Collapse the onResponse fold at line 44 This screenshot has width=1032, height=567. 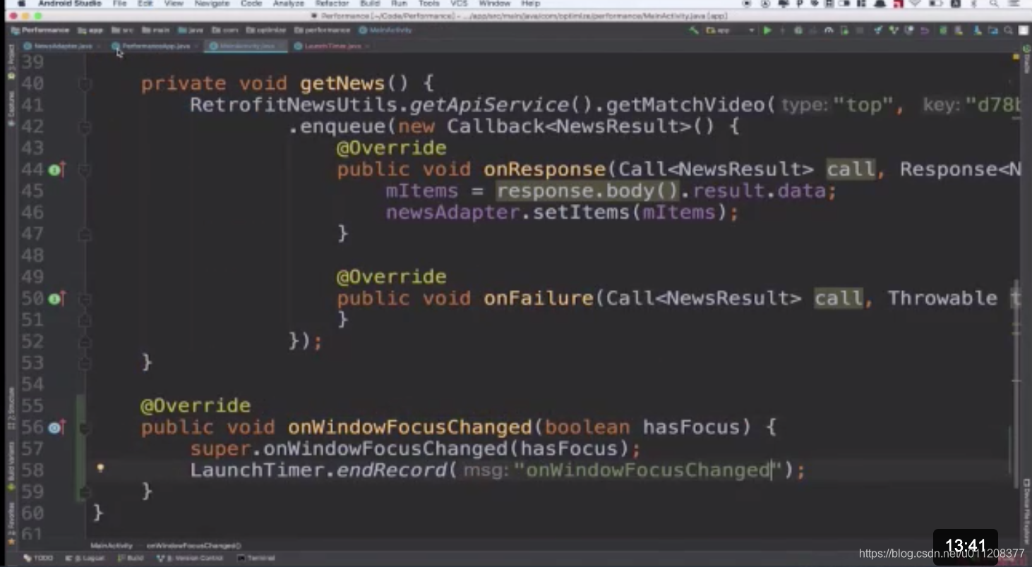85,170
